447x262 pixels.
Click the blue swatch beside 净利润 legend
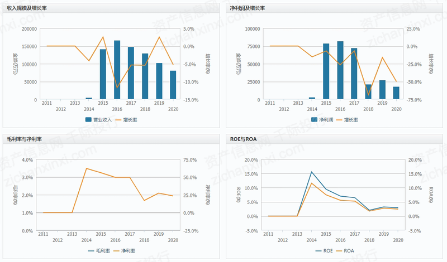point(314,120)
